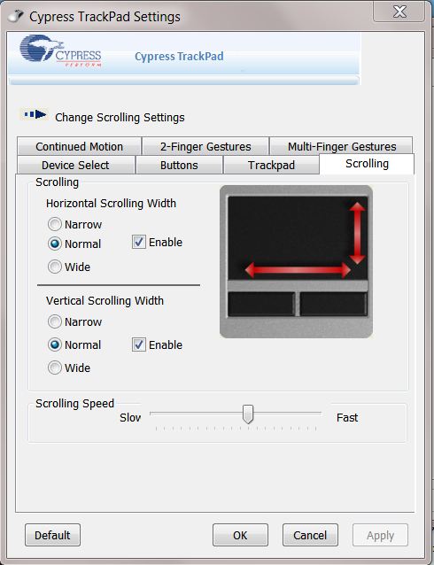Switch to the Device Select tab
This screenshot has height=565, width=434.
pos(75,165)
